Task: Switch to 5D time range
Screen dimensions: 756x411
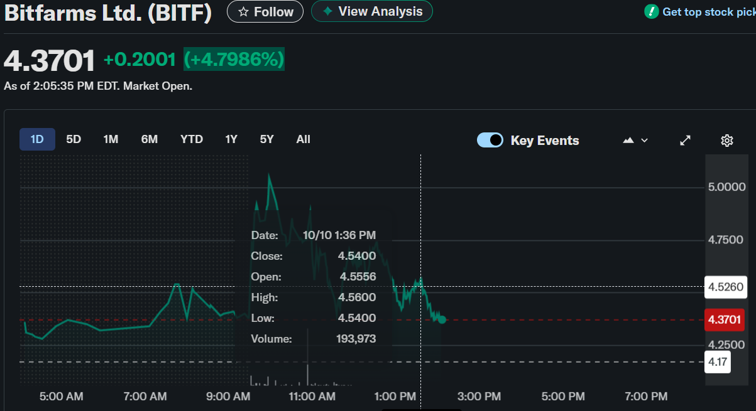Action: (x=74, y=139)
